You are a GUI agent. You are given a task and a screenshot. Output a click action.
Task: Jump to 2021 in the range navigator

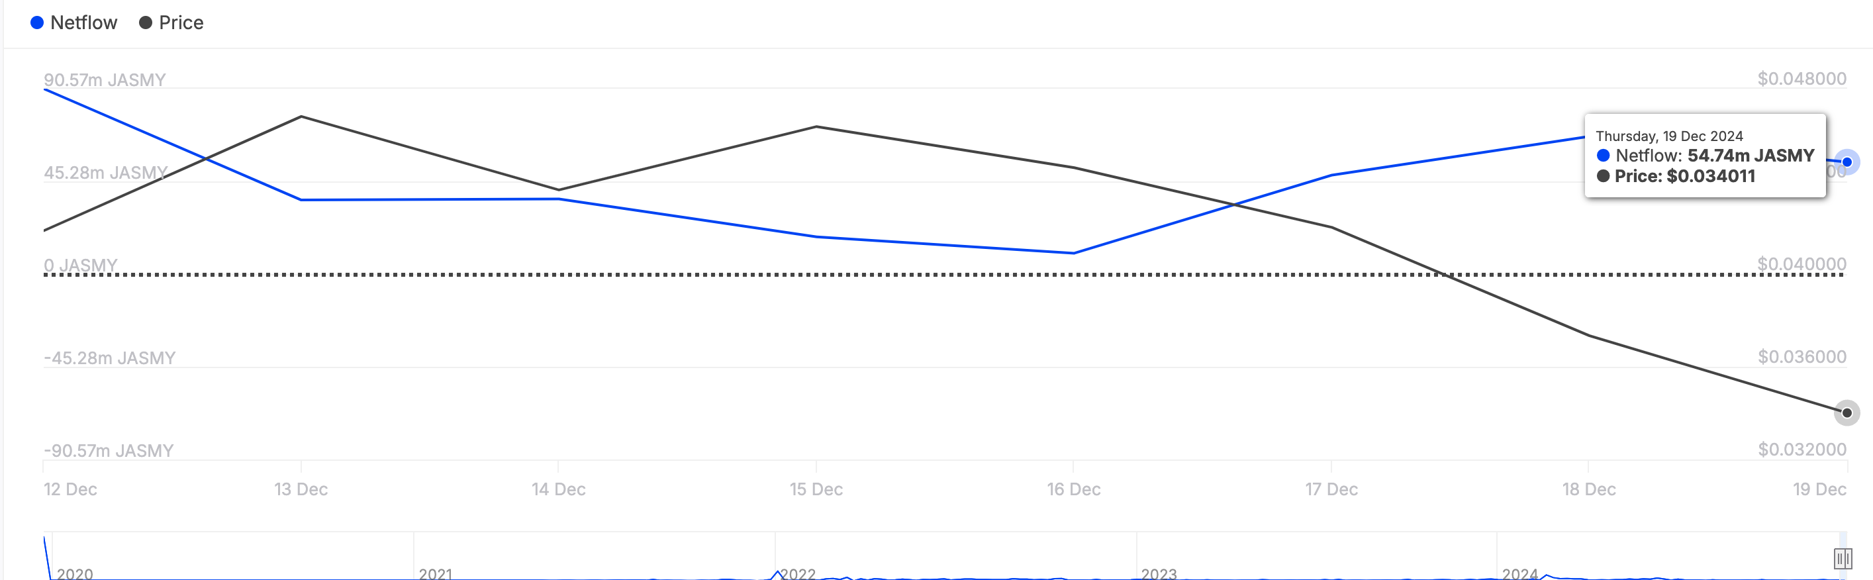(x=436, y=573)
